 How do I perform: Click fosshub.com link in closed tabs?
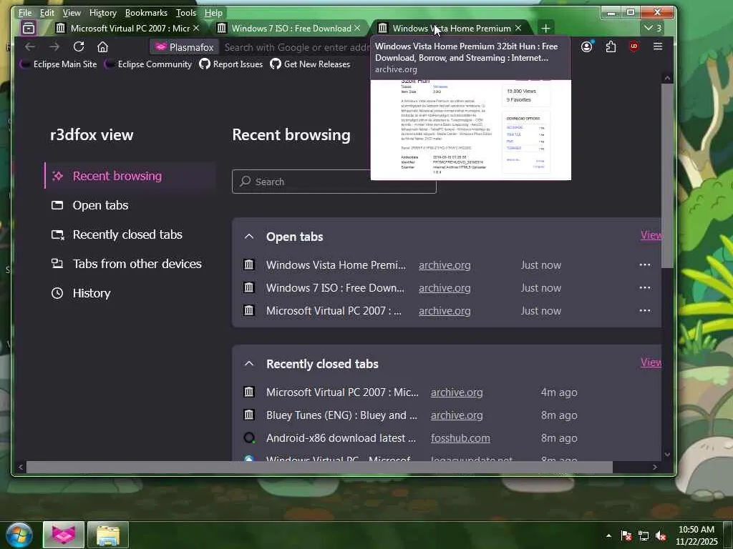coord(460,438)
